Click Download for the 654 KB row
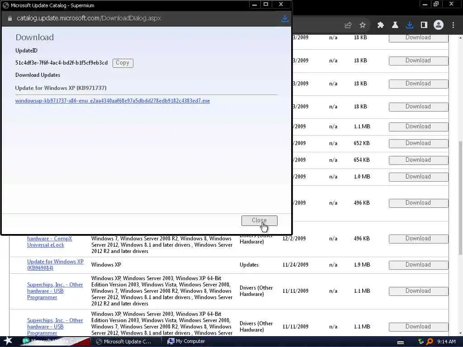Image resolution: width=463 pixels, height=347 pixels. pyautogui.click(x=418, y=160)
